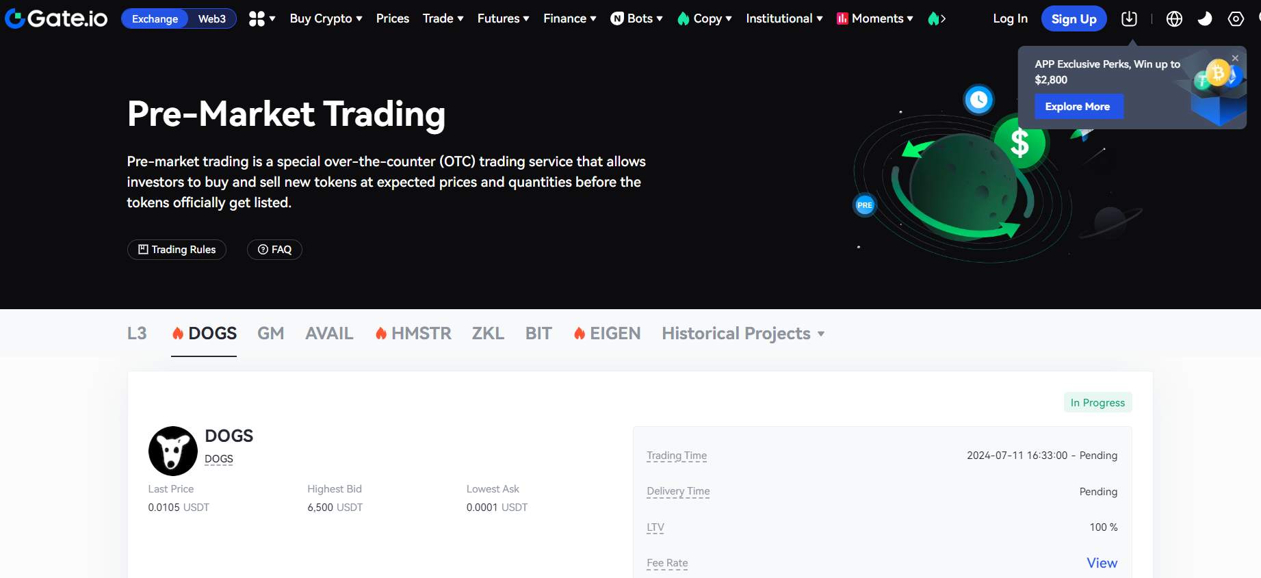Select the AVAIL project tab

pos(329,333)
